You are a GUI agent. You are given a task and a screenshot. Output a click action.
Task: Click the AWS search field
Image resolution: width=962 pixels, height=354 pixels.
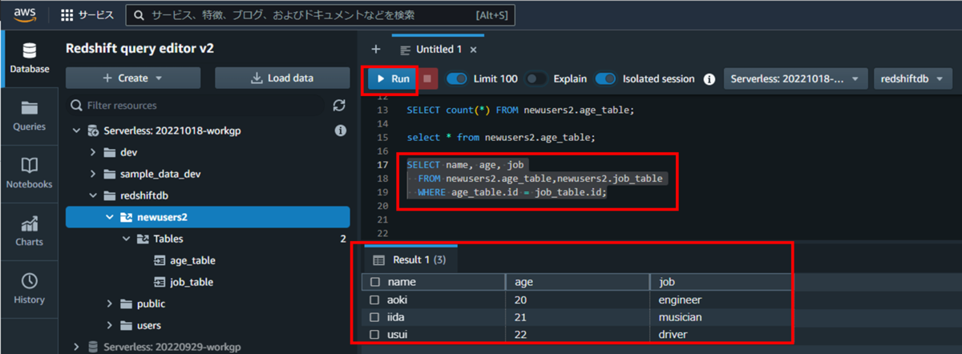coord(321,15)
